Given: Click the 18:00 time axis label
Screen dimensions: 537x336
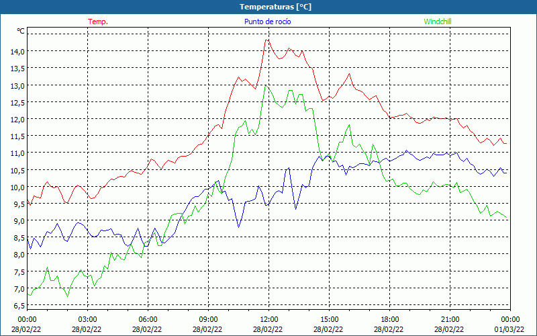Looking at the screenshot, I should coord(389,320).
